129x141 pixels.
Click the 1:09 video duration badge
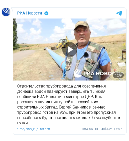click(118, 75)
